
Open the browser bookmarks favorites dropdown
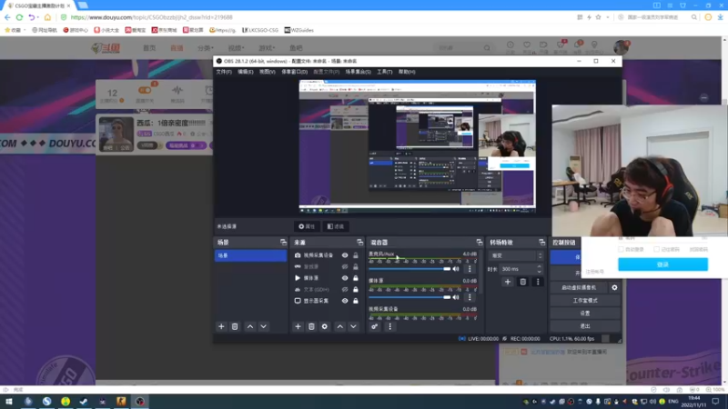[x=15, y=30]
